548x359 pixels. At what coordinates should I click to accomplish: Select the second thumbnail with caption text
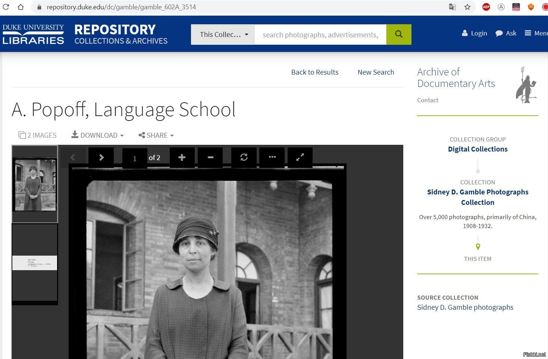[x=35, y=262]
